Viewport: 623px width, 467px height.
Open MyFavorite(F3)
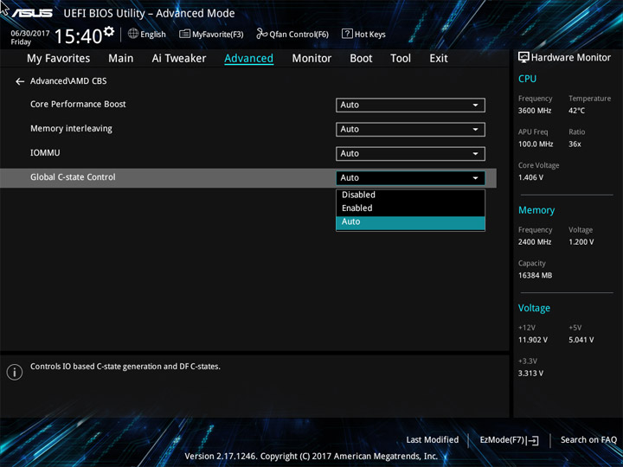coord(211,34)
